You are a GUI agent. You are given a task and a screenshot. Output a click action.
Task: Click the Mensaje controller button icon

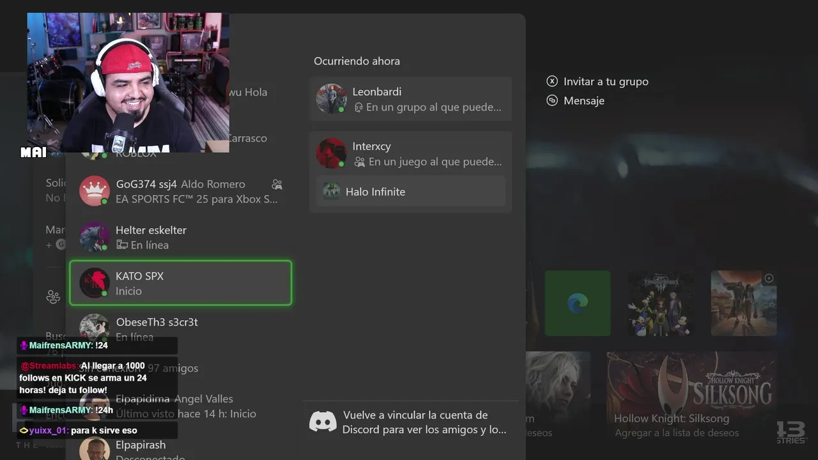[x=552, y=100]
